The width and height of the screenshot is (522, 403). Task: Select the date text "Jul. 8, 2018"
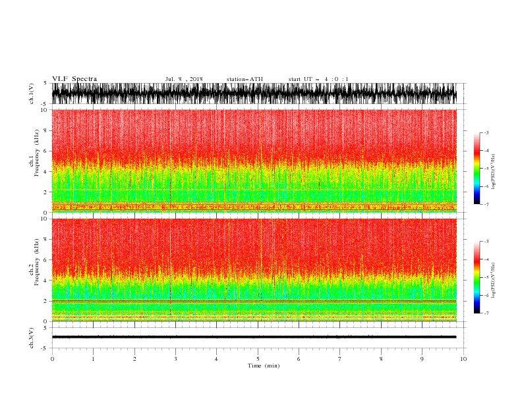[x=184, y=79]
